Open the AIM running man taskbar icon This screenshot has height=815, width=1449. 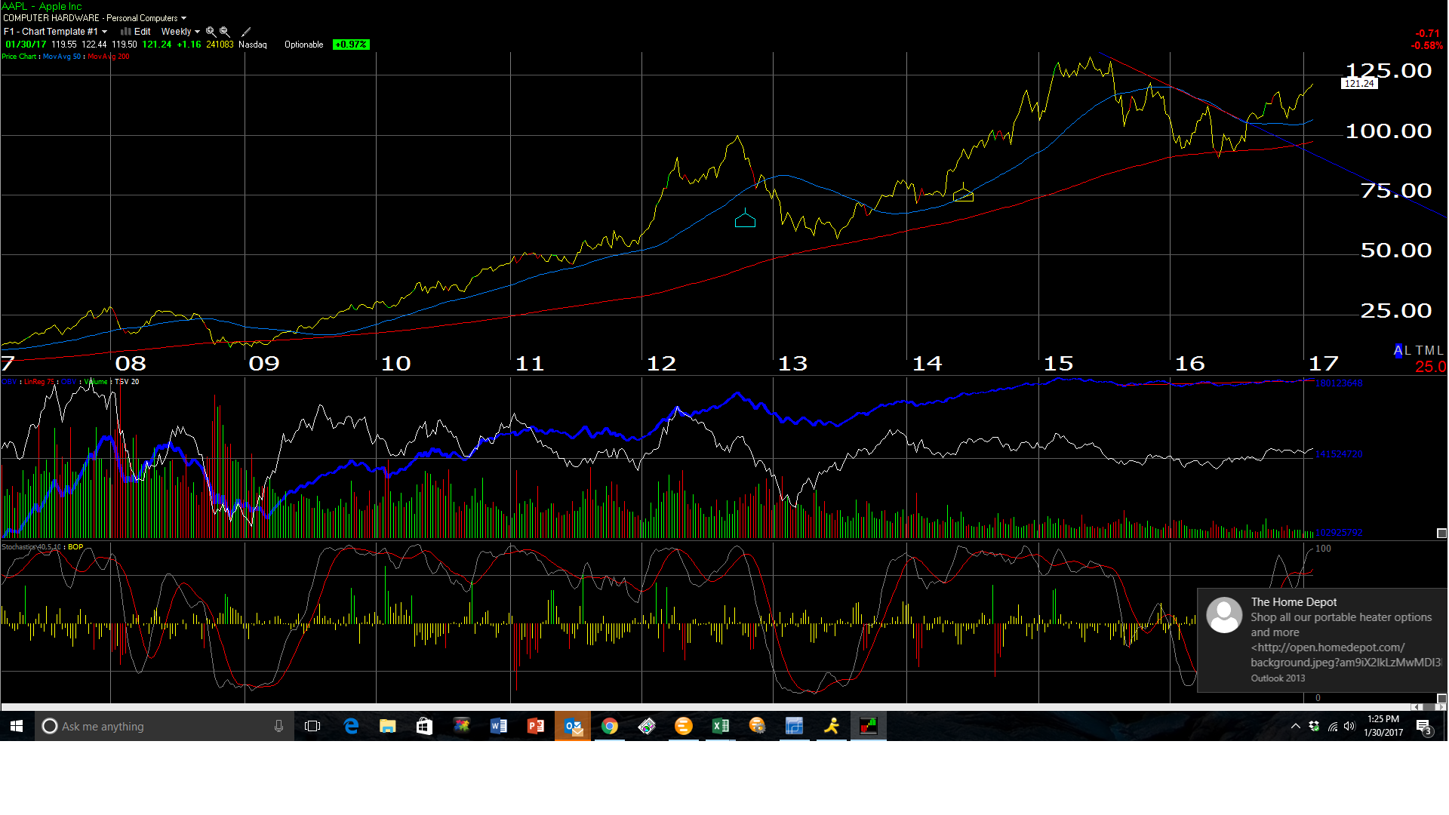pyautogui.click(x=832, y=726)
